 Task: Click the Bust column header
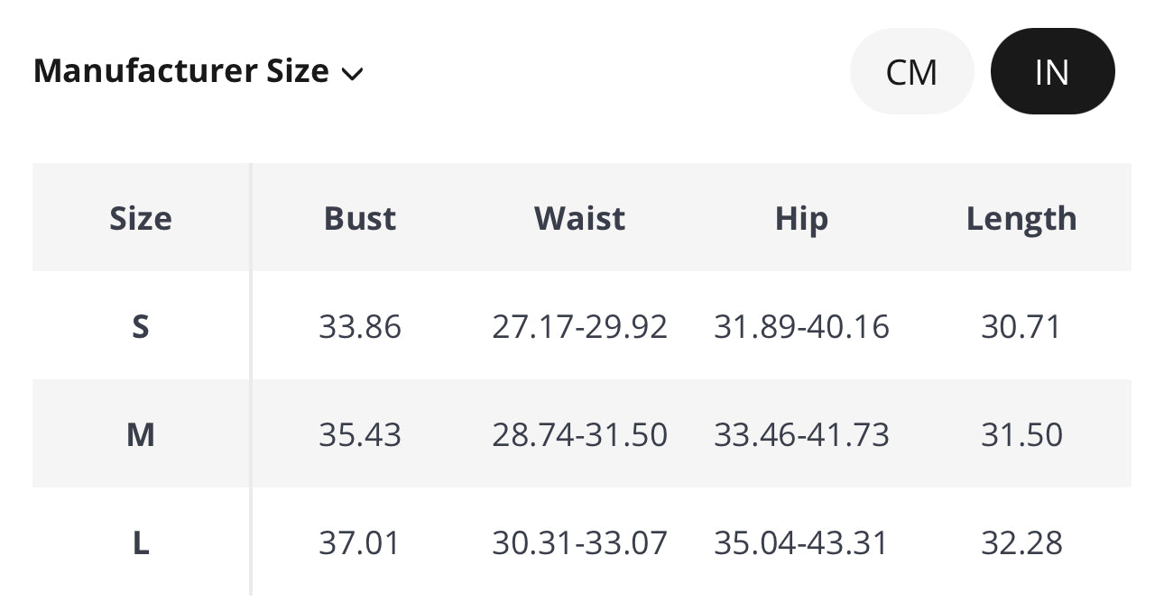360,218
